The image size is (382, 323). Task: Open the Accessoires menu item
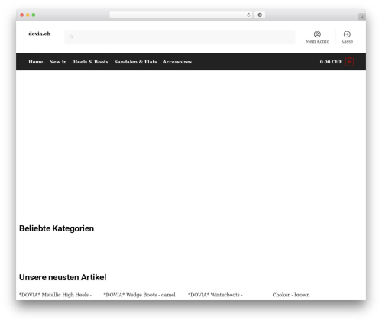pyautogui.click(x=177, y=62)
